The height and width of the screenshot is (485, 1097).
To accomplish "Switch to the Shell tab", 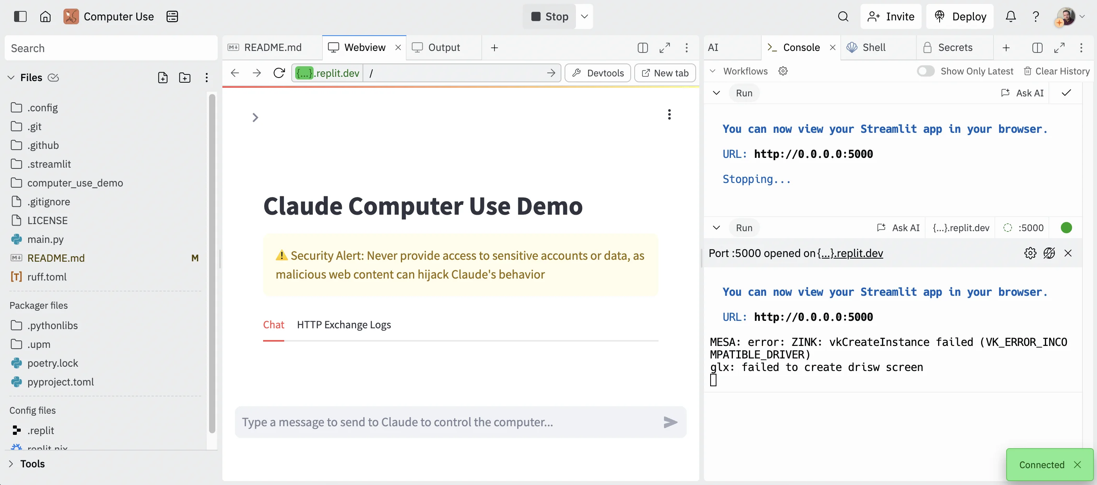I will [873, 47].
